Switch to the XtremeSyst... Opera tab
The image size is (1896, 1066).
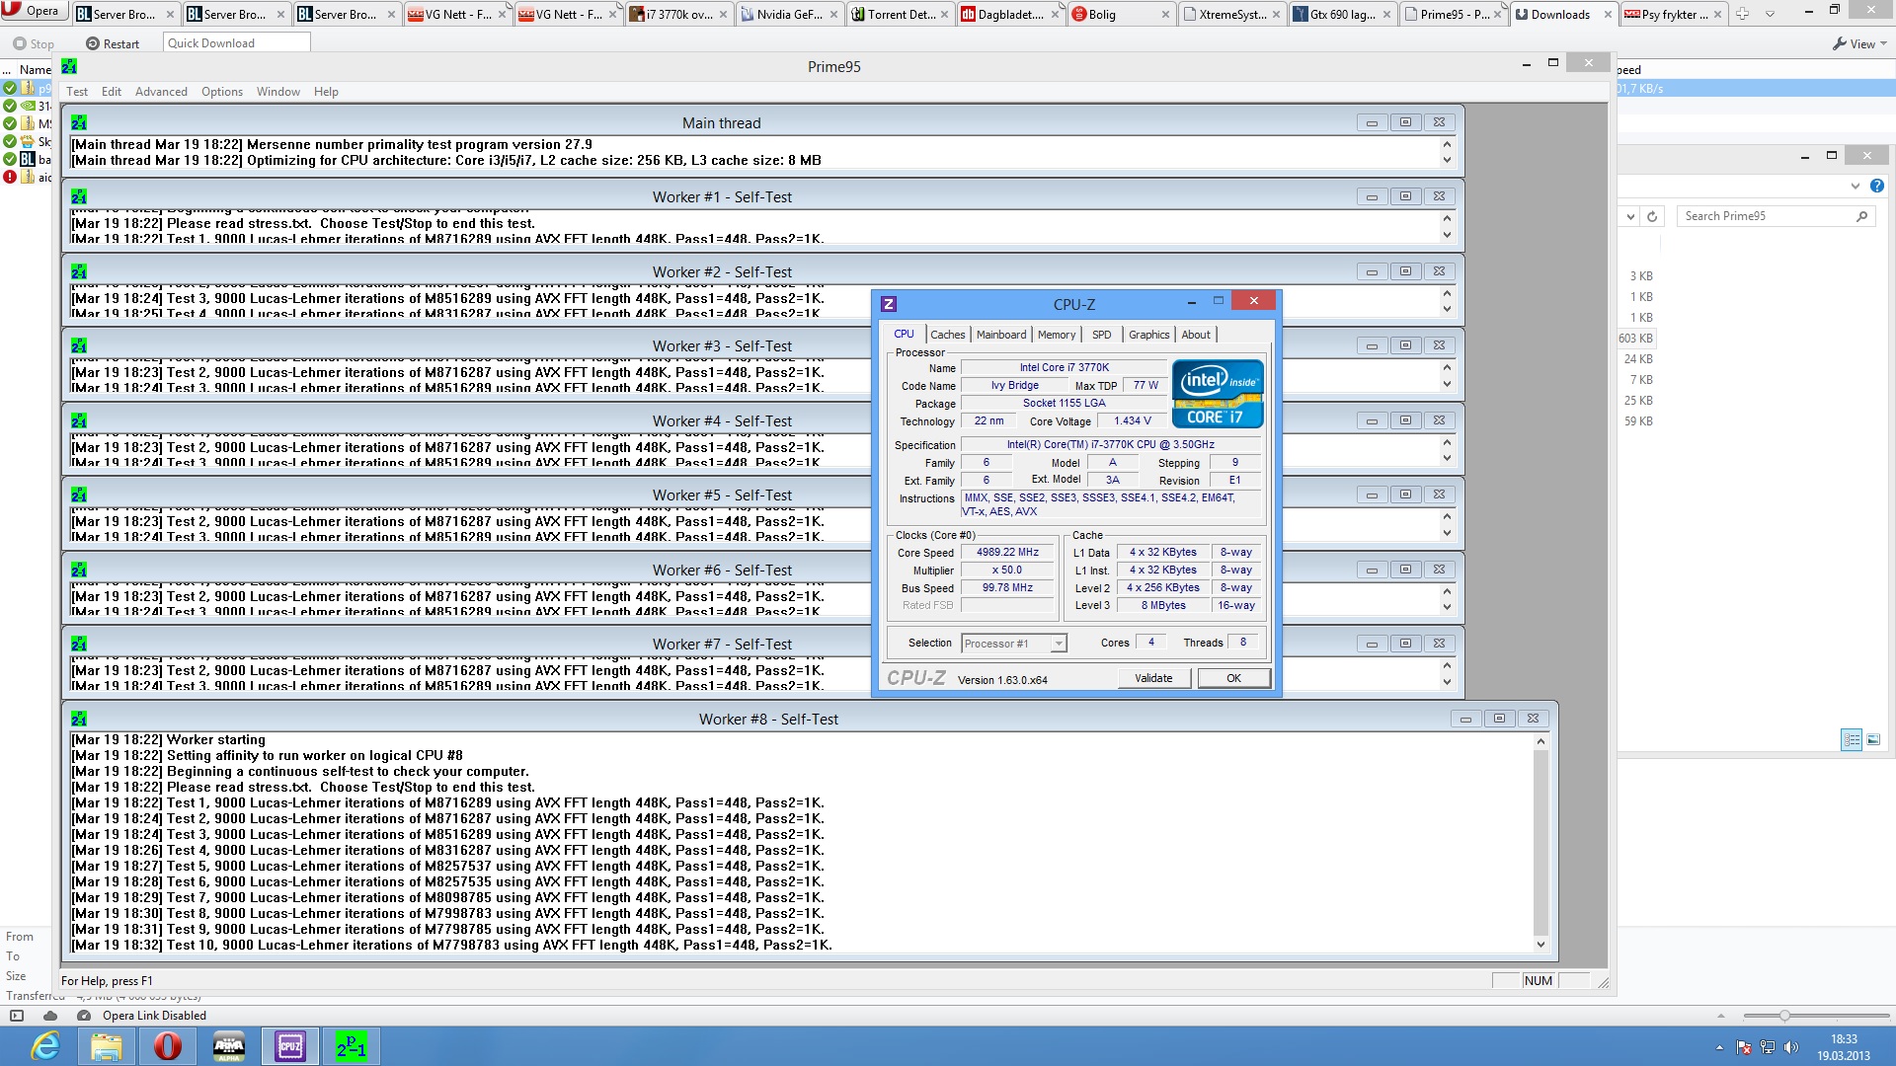click(1232, 14)
